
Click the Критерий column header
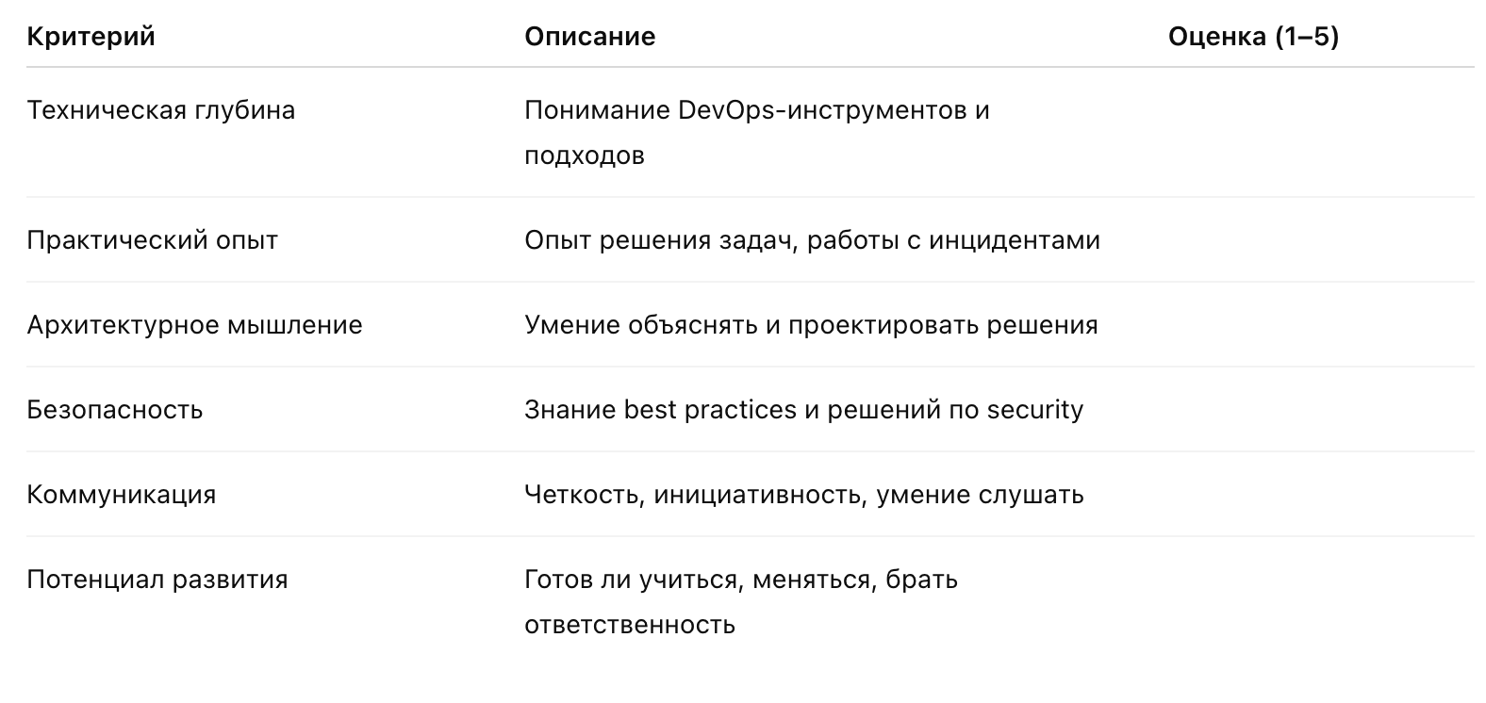91,37
